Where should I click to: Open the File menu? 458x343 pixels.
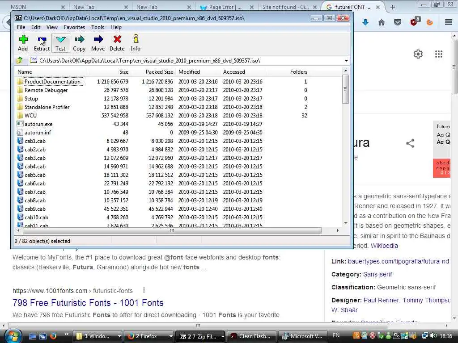[21, 27]
